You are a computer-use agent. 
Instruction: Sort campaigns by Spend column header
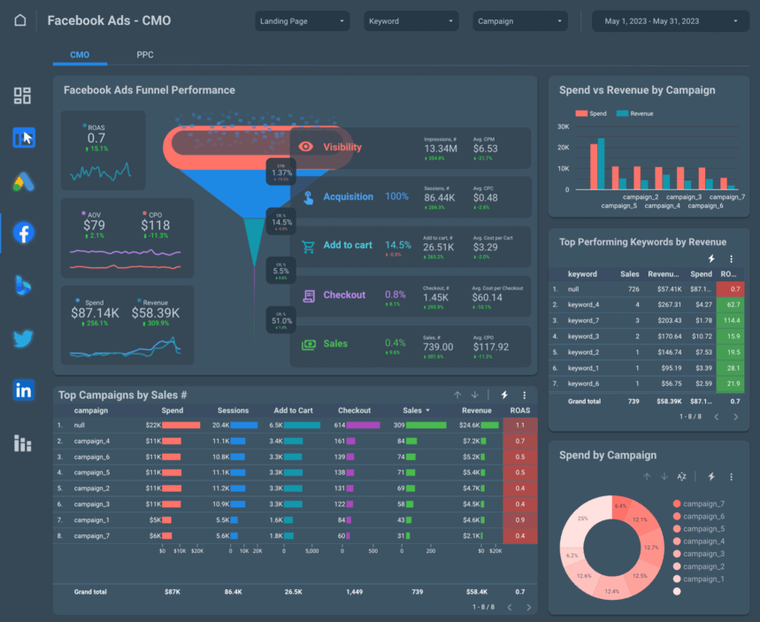tap(172, 411)
